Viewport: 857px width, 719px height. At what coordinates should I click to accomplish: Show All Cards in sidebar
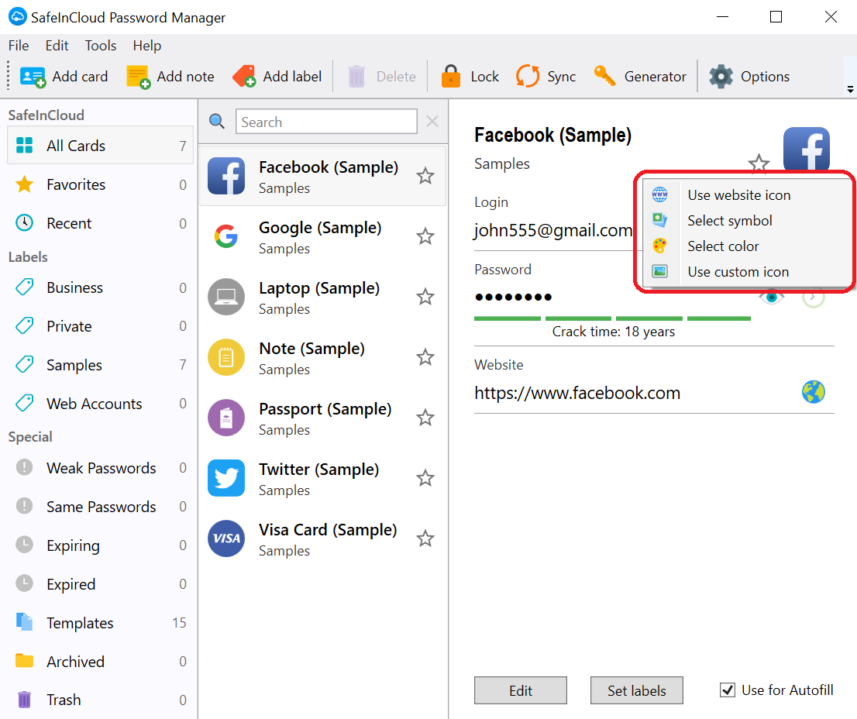[x=100, y=146]
